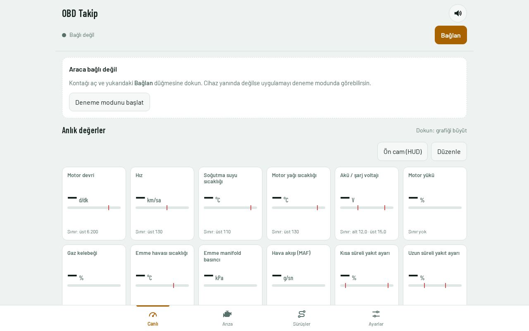Click the 'Dokun: grafiği büyüt' hint text
This screenshot has height=331, width=529.
(x=441, y=130)
